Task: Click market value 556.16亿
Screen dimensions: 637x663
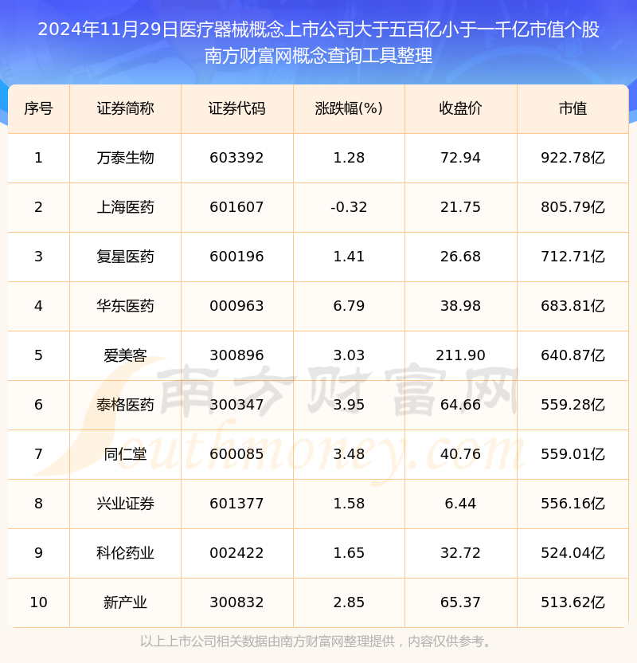Action: [x=573, y=504]
